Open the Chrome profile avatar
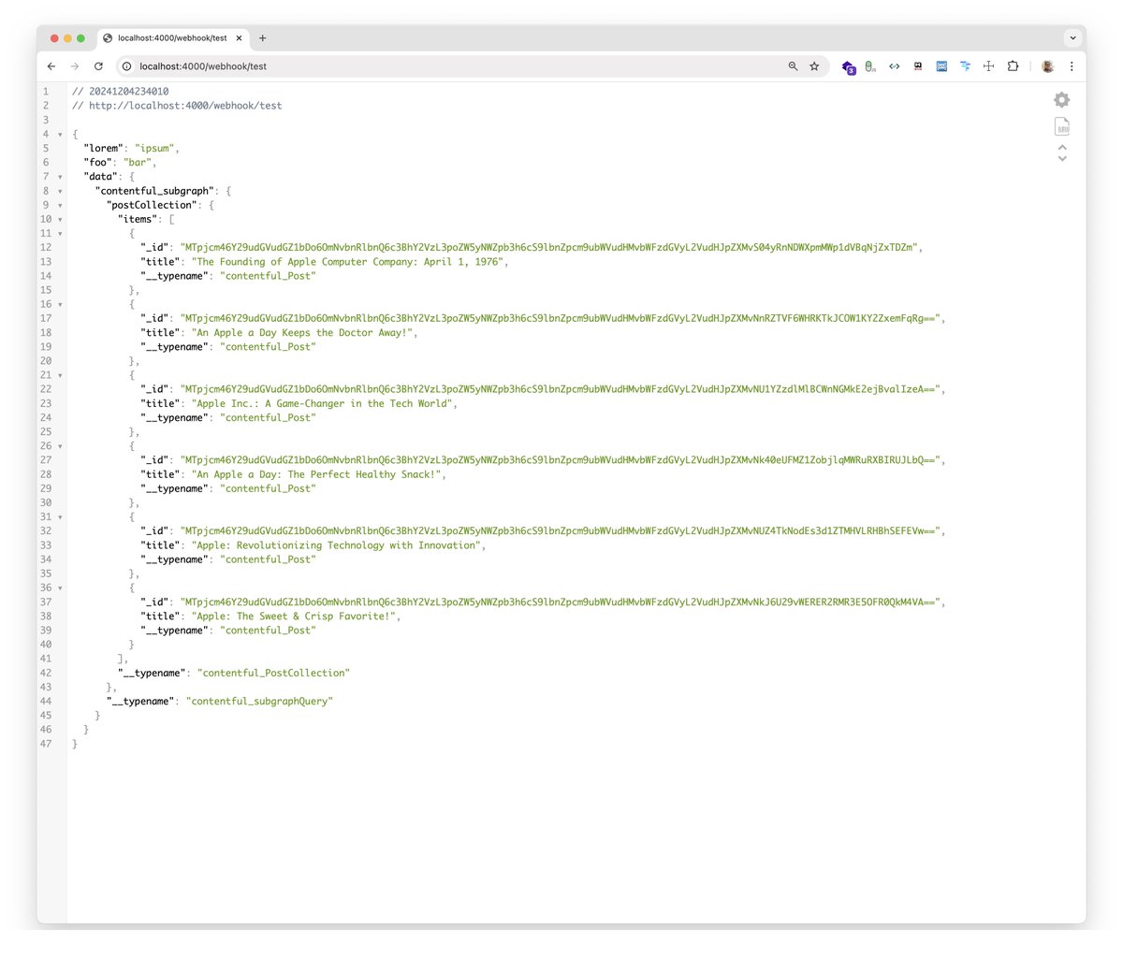Image resolution: width=1123 pixels, height=972 pixels. 1047,66
